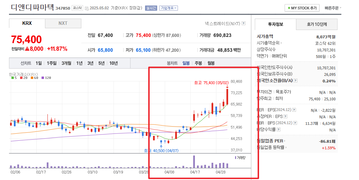Open the 빠른주문 dropdown
The height and width of the screenshot is (180, 359).
[x=333, y=8]
